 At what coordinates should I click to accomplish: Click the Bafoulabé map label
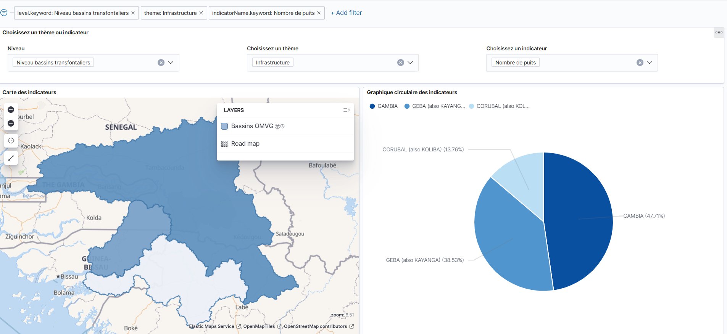(x=322, y=165)
